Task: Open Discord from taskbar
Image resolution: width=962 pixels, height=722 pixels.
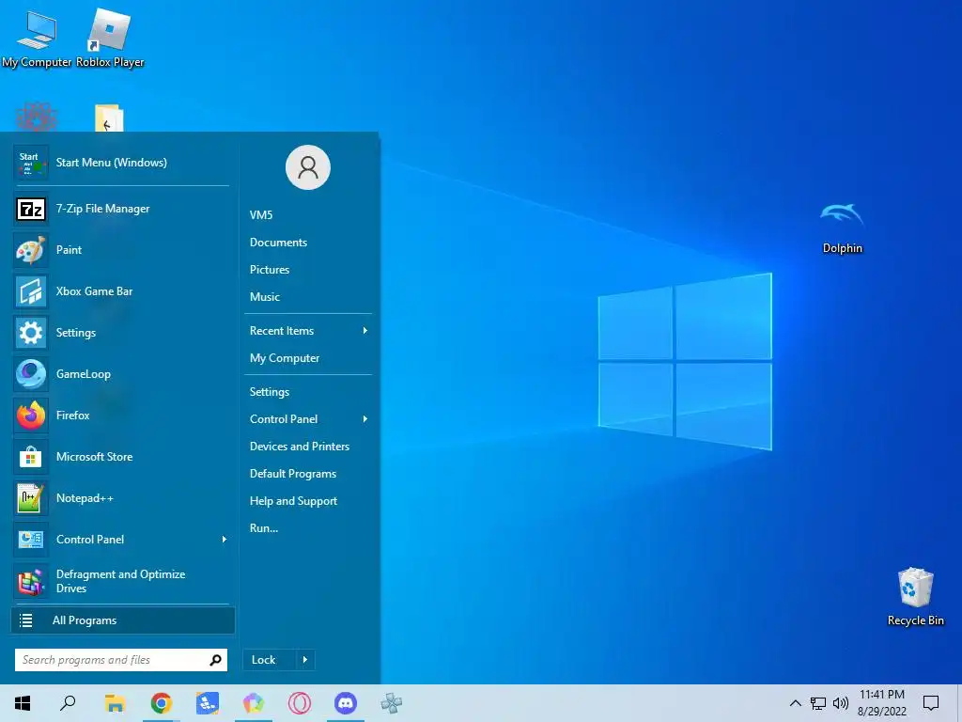Action: (x=346, y=703)
